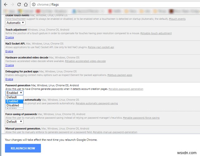Open the #touch-events anchor link
The image size is (200, 156).
[x=177, y=19]
